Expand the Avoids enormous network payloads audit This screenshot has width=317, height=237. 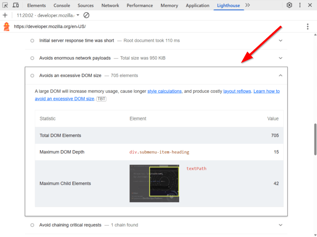click(280, 58)
